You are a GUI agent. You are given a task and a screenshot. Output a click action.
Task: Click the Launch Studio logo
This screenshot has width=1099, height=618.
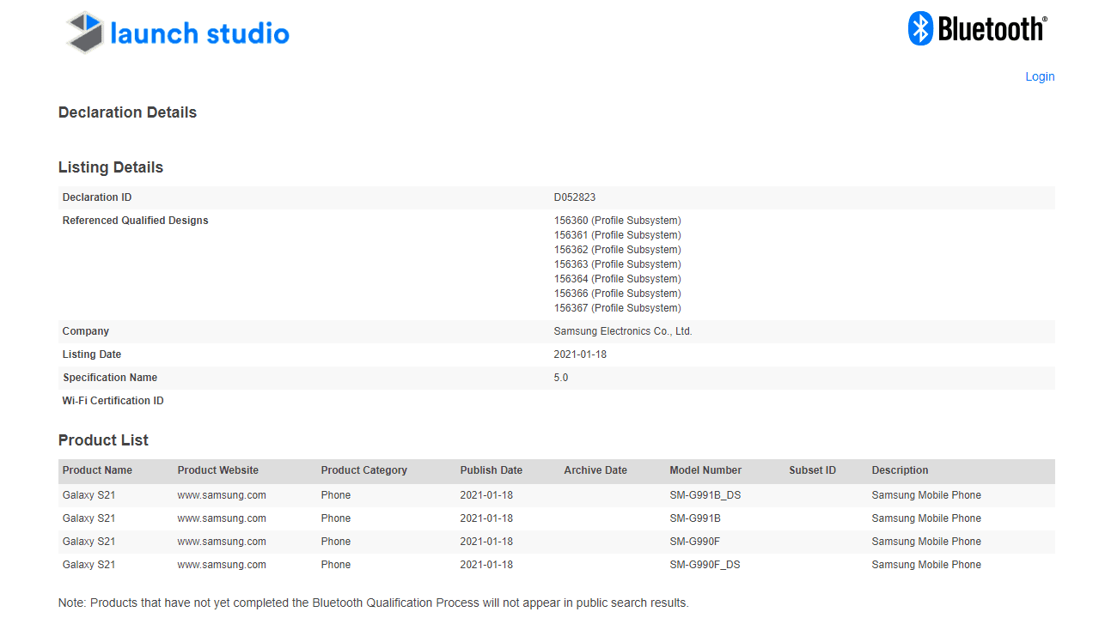tap(178, 33)
